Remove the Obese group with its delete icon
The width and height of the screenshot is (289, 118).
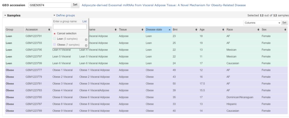(86, 45)
